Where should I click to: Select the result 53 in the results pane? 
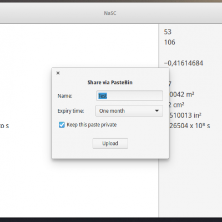coord(168,32)
